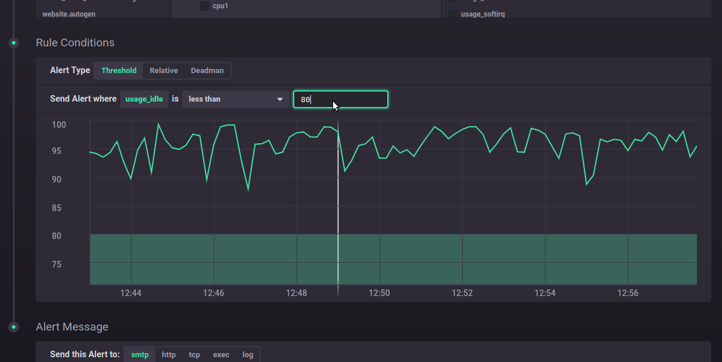
Task: Enable the usage_softirq field checkbox
Action: tap(453, 14)
